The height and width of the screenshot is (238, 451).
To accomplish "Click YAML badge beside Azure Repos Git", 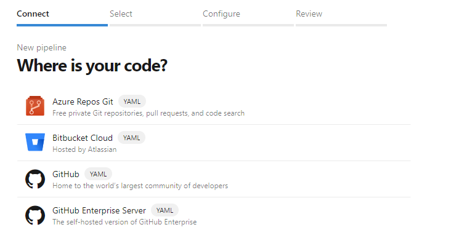I will click(132, 101).
